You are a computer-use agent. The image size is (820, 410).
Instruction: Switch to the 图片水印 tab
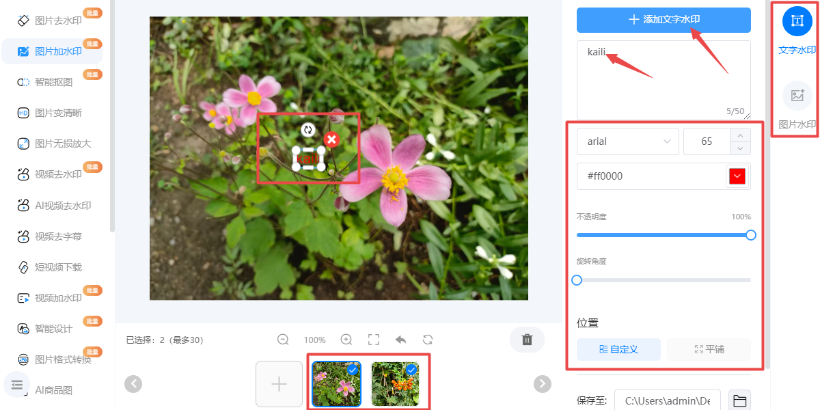point(797,106)
